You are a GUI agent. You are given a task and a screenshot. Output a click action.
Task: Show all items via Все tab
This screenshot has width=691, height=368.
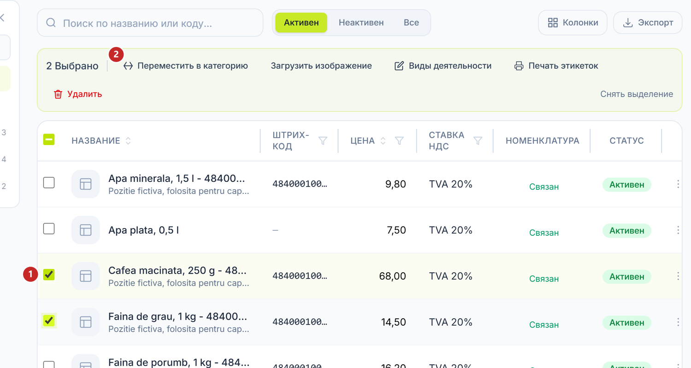(411, 23)
